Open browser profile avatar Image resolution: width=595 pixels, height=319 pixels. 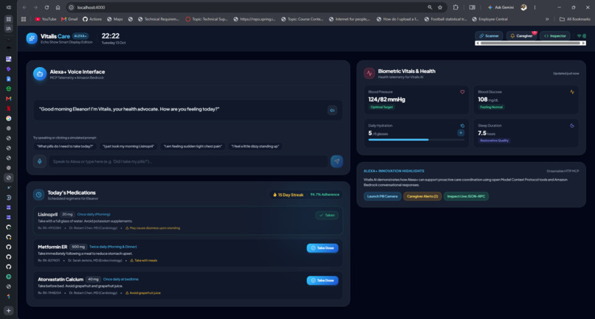click(523, 7)
